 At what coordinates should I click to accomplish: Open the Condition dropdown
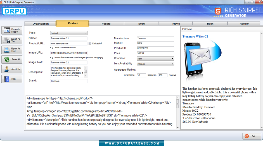click(155, 59)
